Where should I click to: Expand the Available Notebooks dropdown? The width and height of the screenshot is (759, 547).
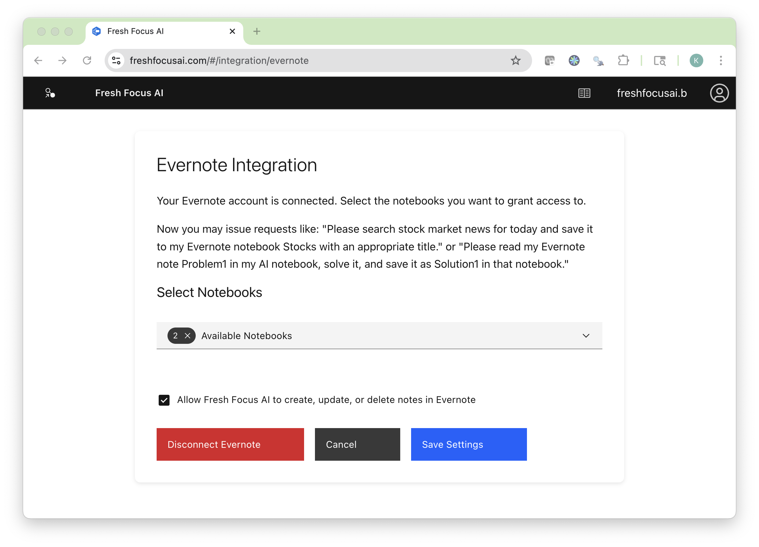pos(586,336)
